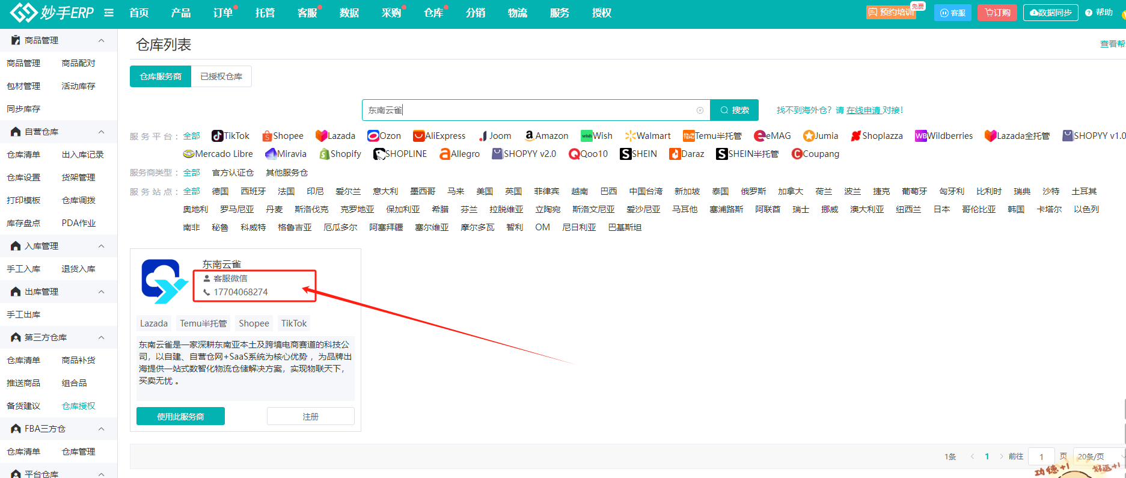Select the Shoplazza platform filter

click(877, 136)
